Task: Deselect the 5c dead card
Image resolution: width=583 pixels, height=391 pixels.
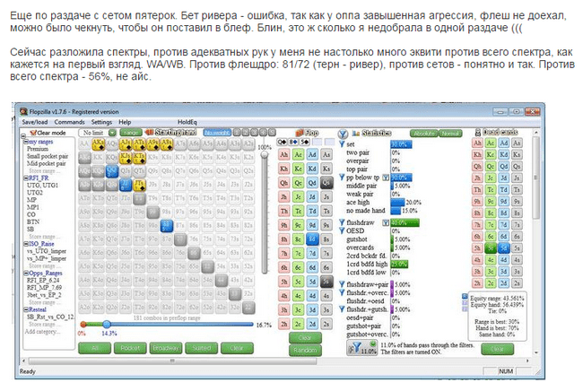Action: point(491,248)
